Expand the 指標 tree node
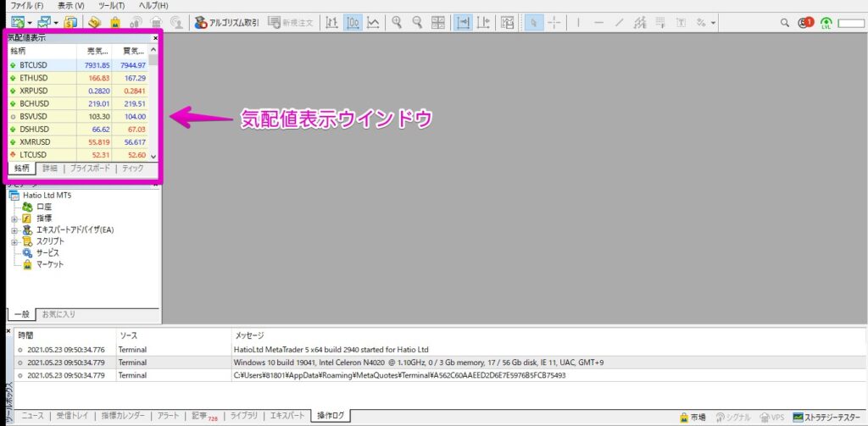This screenshot has width=868, height=426. 14,219
